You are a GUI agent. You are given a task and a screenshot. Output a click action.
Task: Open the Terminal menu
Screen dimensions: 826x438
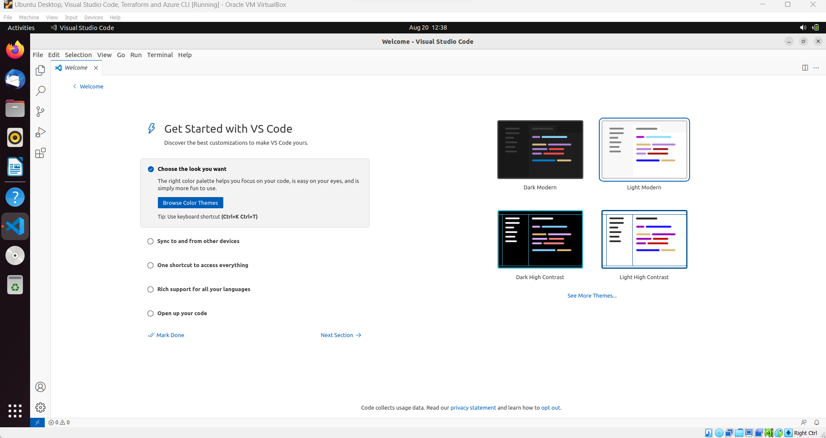click(x=160, y=55)
